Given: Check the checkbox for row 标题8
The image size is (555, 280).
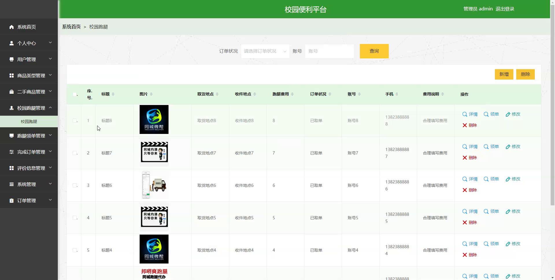Looking at the screenshot, I should [75, 121].
